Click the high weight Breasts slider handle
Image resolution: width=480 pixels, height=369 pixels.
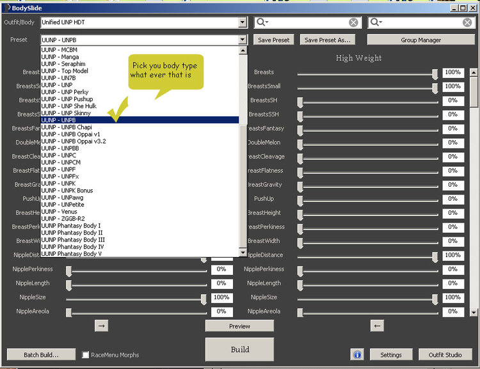pos(435,74)
